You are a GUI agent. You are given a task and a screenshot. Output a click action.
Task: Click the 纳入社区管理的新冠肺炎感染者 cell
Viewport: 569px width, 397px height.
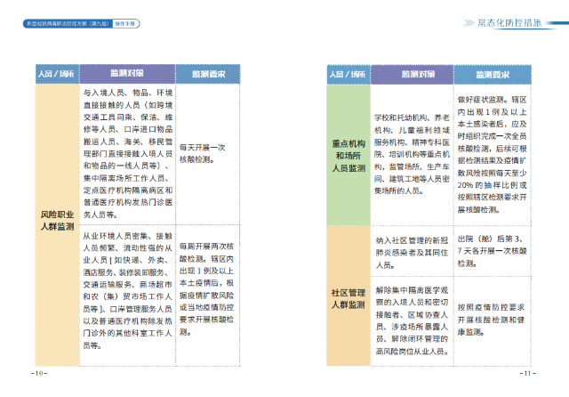pos(414,252)
